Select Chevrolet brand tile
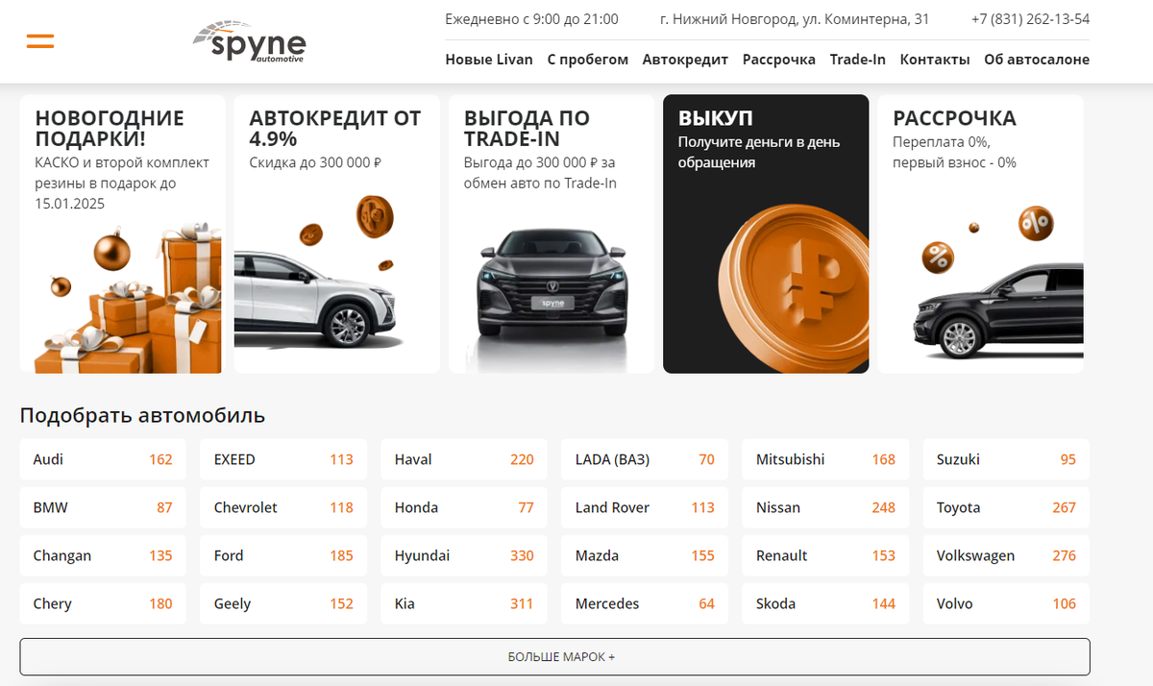This screenshot has height=686, width=1153. (283, 507)
